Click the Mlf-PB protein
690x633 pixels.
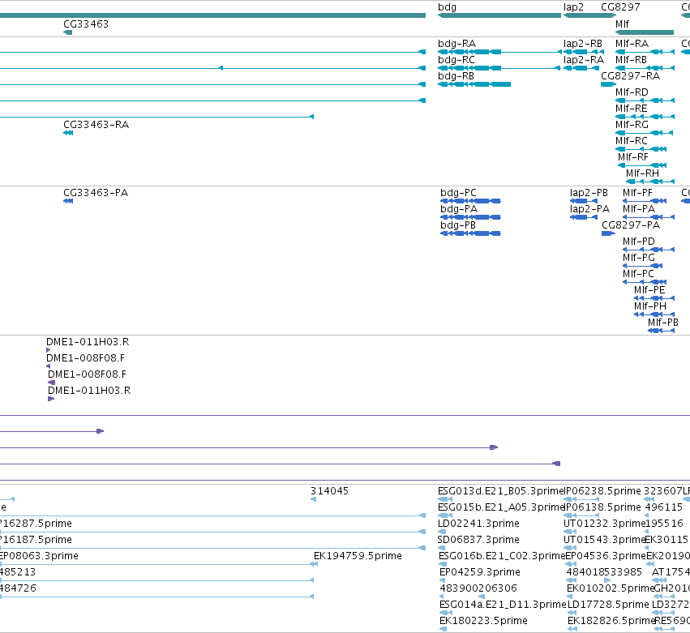(x=662, y=331)
